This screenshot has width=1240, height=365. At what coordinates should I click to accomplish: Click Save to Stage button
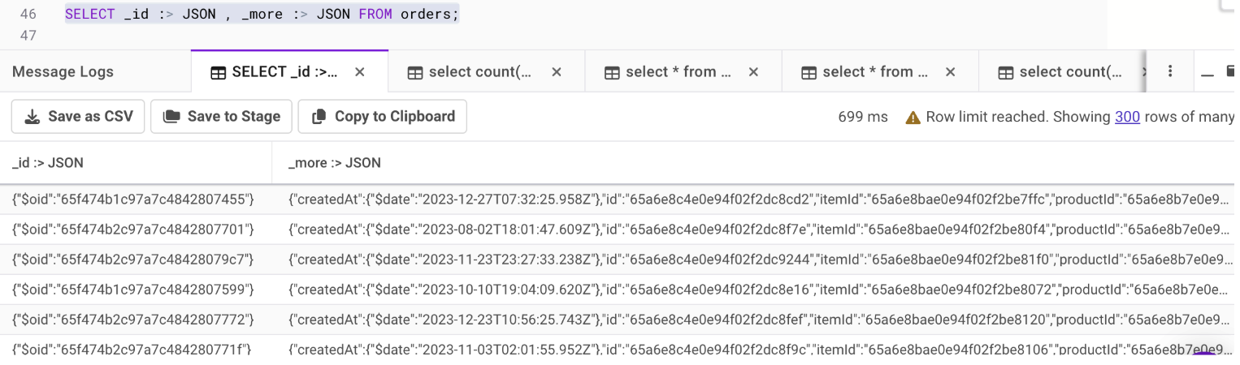[x=221, y=116]
